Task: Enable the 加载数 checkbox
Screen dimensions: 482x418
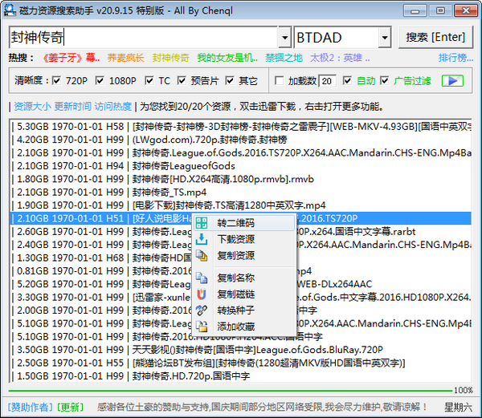Action: (x=279, y=81)
